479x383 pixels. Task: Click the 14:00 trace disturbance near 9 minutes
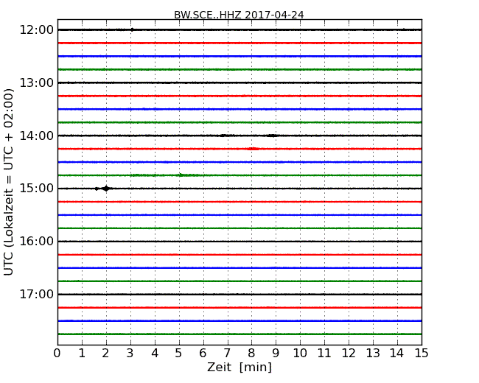[272, 136]
